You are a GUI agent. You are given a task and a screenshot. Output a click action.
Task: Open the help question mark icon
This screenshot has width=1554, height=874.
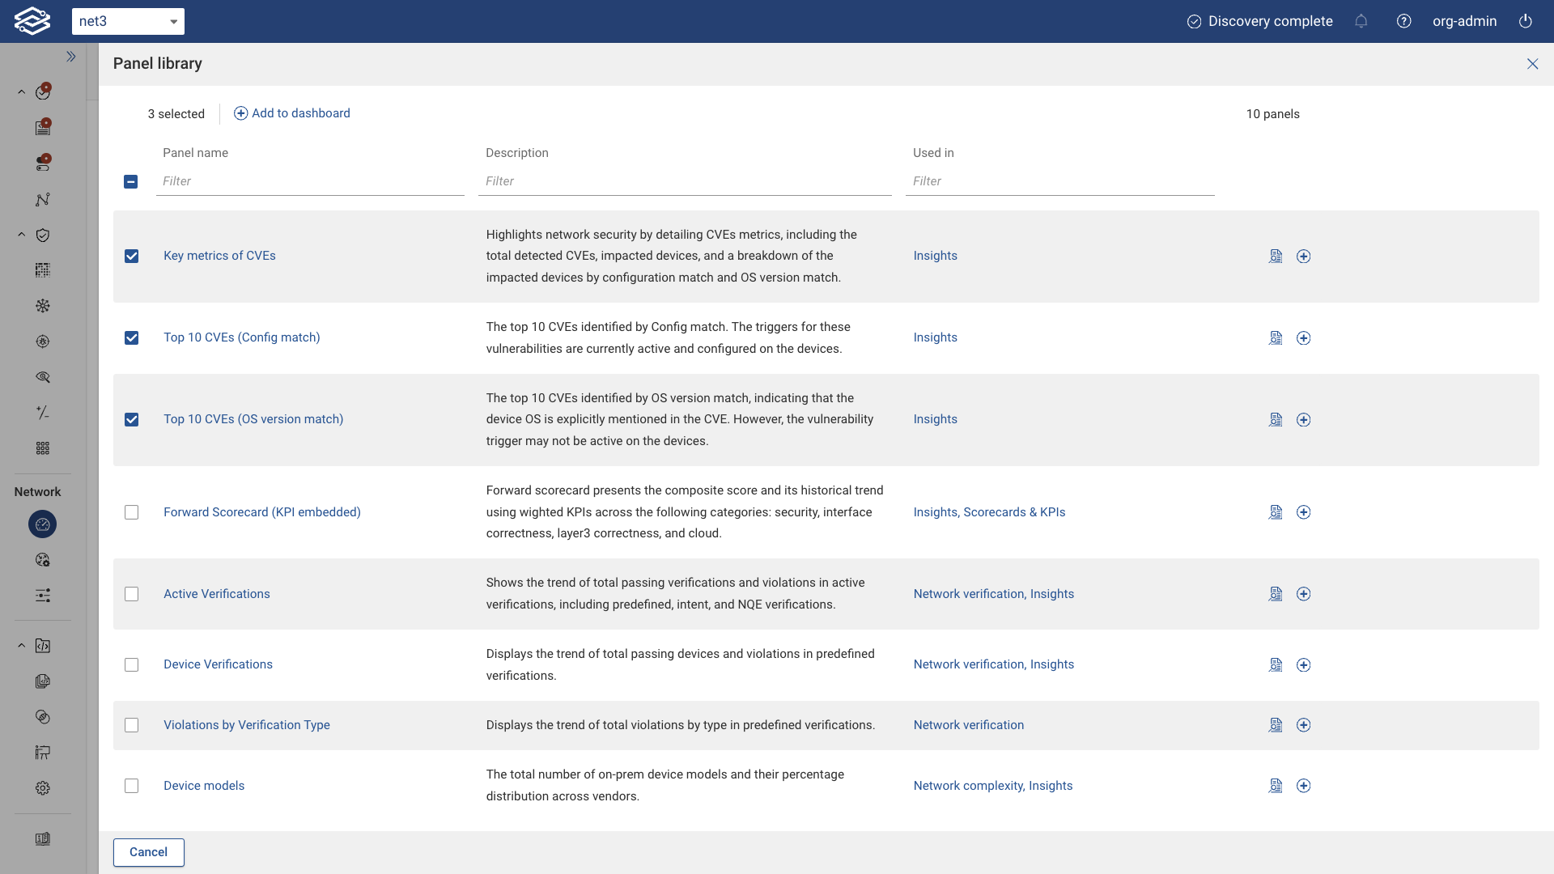[x=1404, y=21]
